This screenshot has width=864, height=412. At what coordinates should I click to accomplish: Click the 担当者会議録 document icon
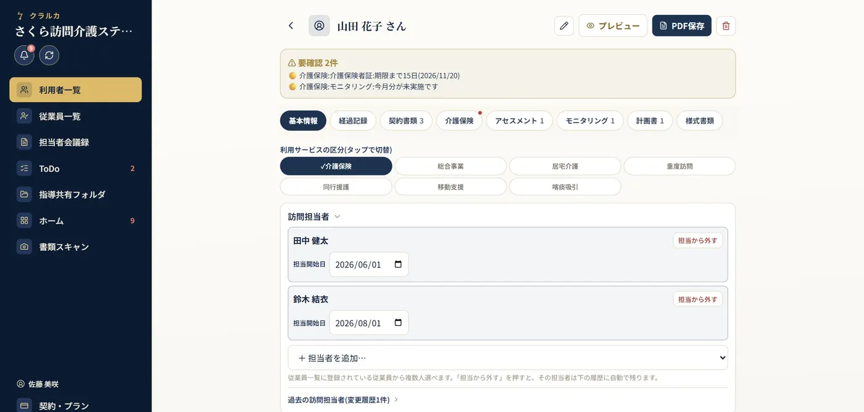(x=24, y=142)
